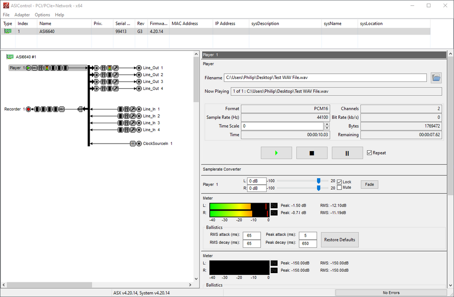Screen dimensions: 454x297
Task: Enable the Mute checkbox
Action: pyautogui.click(x=340, y=188)
